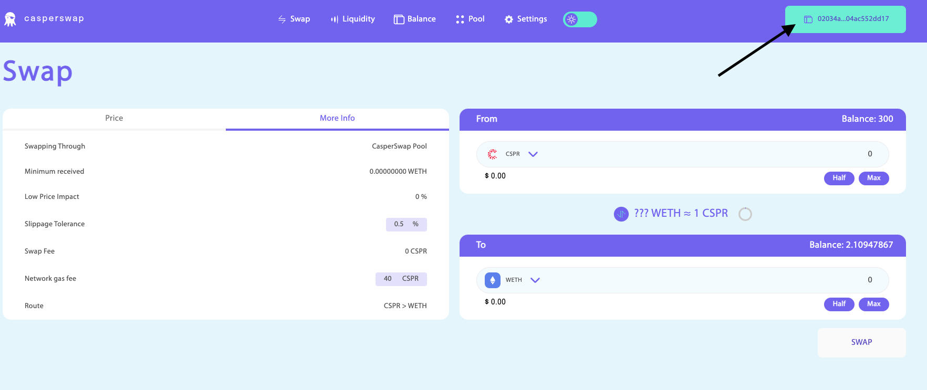Click the Pool four-dots icon in navbar

(x=460, y=19)
